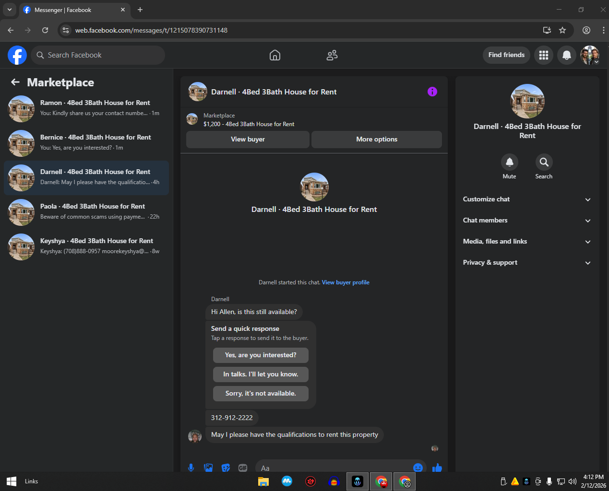
Task: Open Windows Start menu
Action: [12, 481]
